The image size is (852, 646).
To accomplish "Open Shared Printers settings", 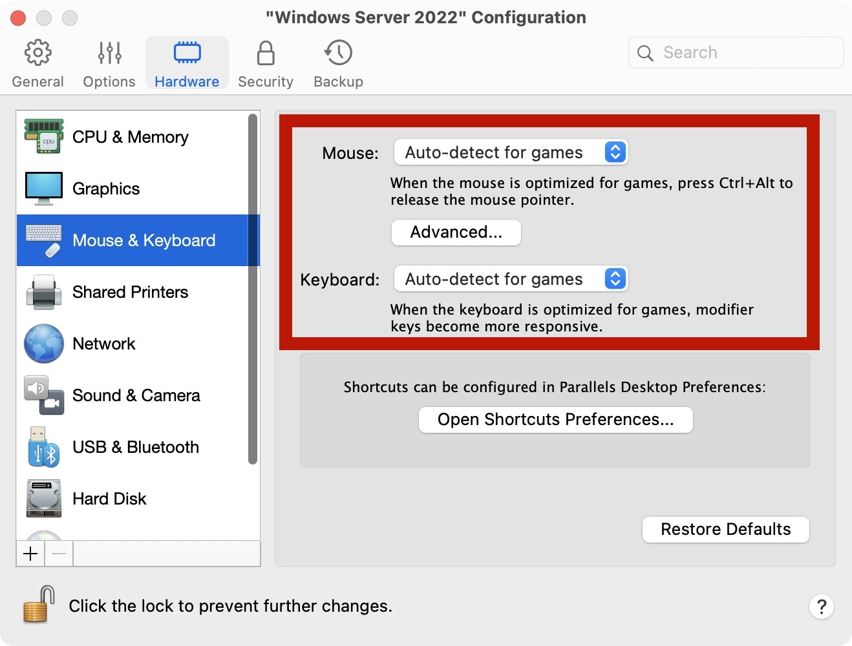I will pos(129,292).
